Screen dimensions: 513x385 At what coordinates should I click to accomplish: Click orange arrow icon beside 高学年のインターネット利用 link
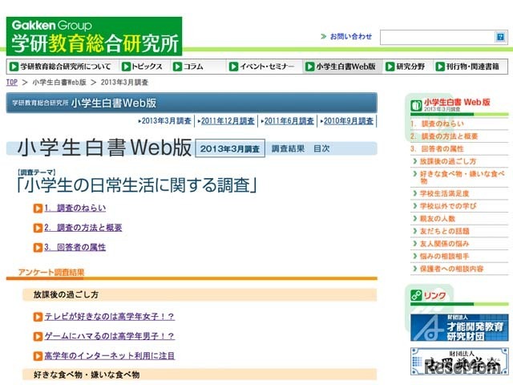38,356
